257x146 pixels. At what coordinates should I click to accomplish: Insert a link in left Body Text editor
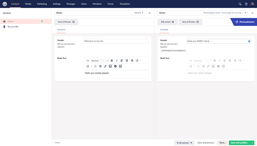tap(105, 66)
